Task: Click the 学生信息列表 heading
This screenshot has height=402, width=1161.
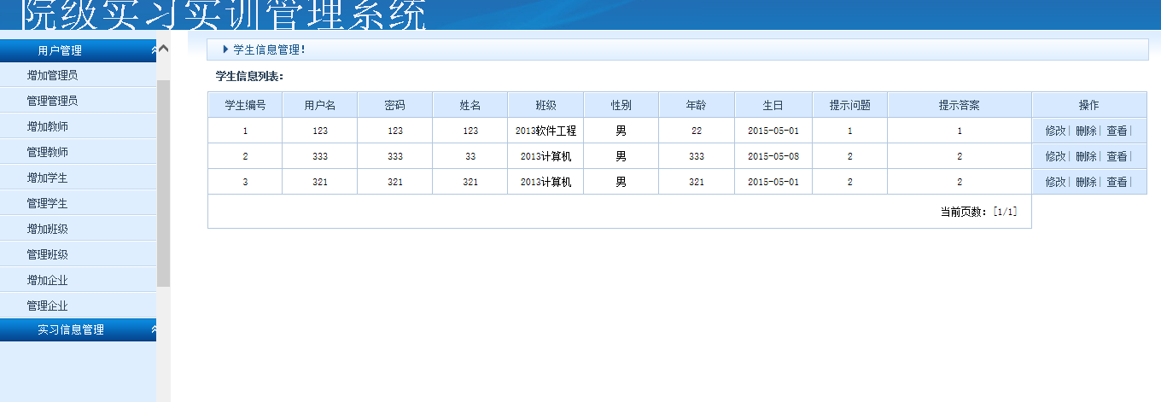Action: tap(249, 76)
